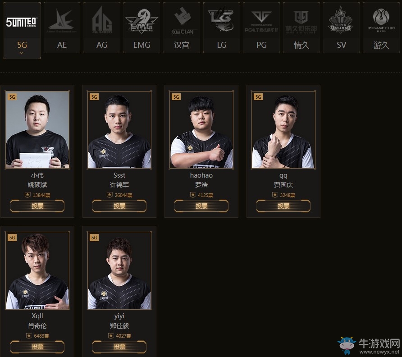Select the AE team logo tab
Image resolution: width=402 pixels, height=357 pixels.
(x=62, y=27)
